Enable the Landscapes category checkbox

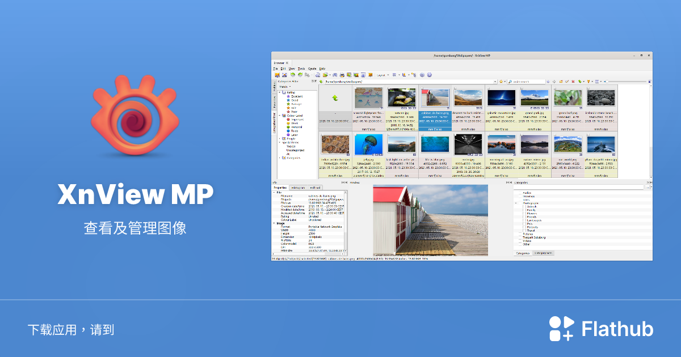point(524,220)
